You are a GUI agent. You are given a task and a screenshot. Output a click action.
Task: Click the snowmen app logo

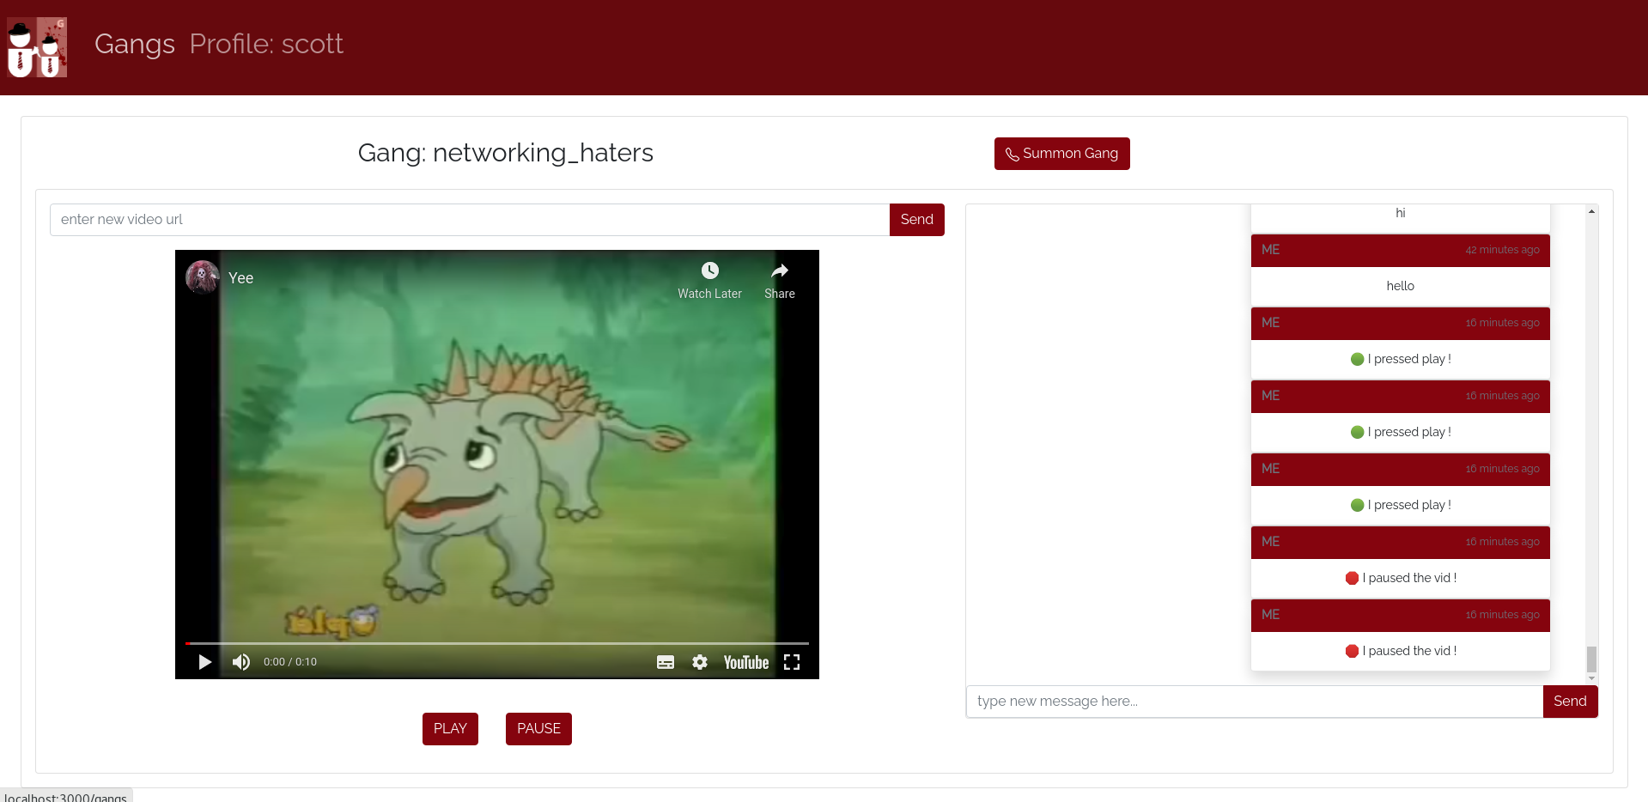pos(37,47)
